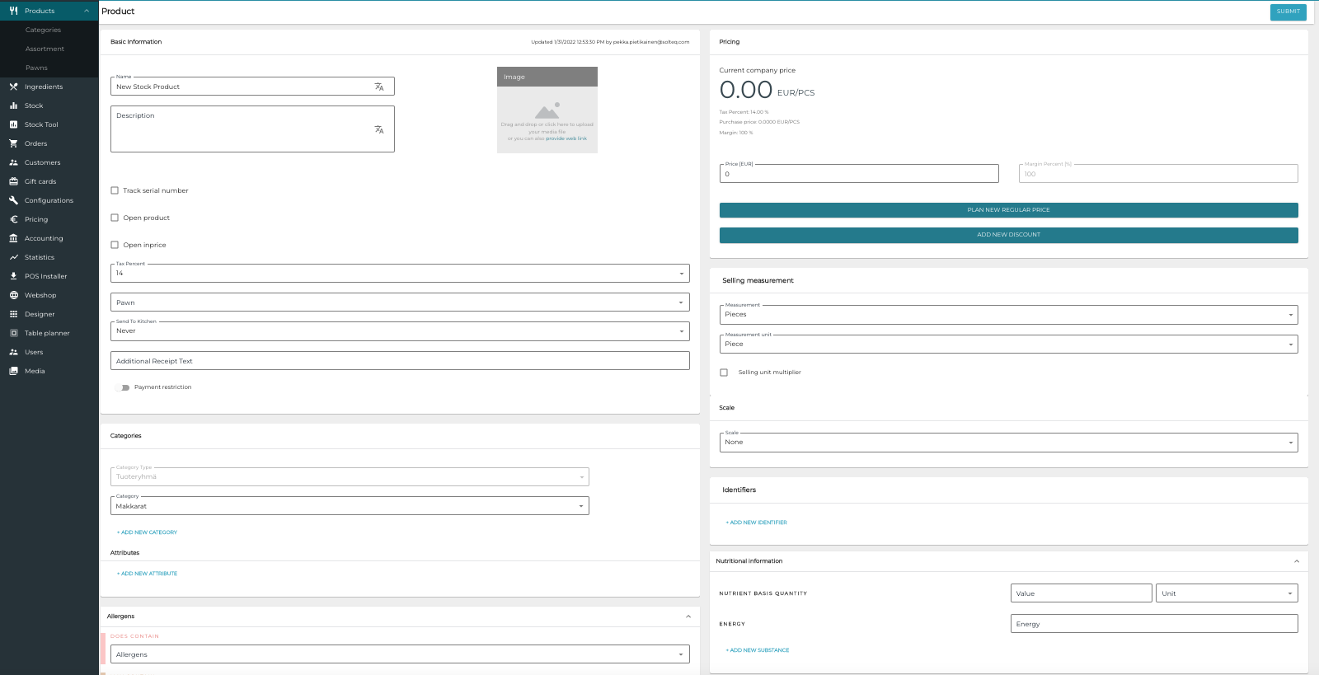Click the Add New Identifier link
Viewport: 1319px width, 675px height.
pyautogui.click(x=758, y=523)
